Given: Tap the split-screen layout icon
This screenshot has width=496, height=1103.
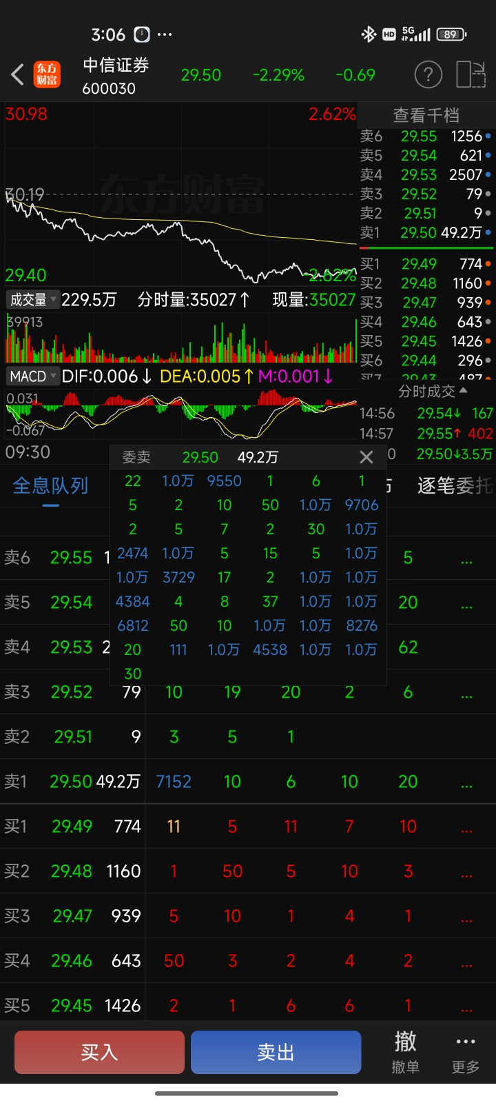Looking at the screenshot, I should (x=471, y=74).
